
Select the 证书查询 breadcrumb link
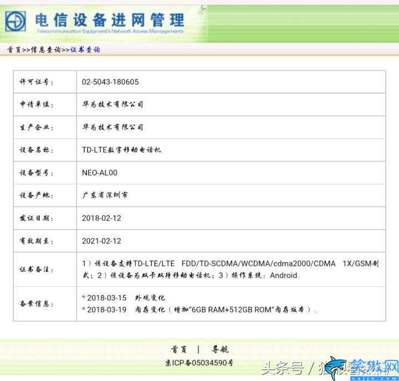[x=85, y=50]
